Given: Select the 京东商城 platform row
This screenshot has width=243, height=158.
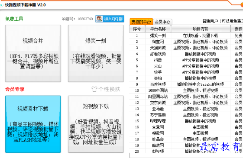Looking at the screenshot, I should click(x=158, y=103).
